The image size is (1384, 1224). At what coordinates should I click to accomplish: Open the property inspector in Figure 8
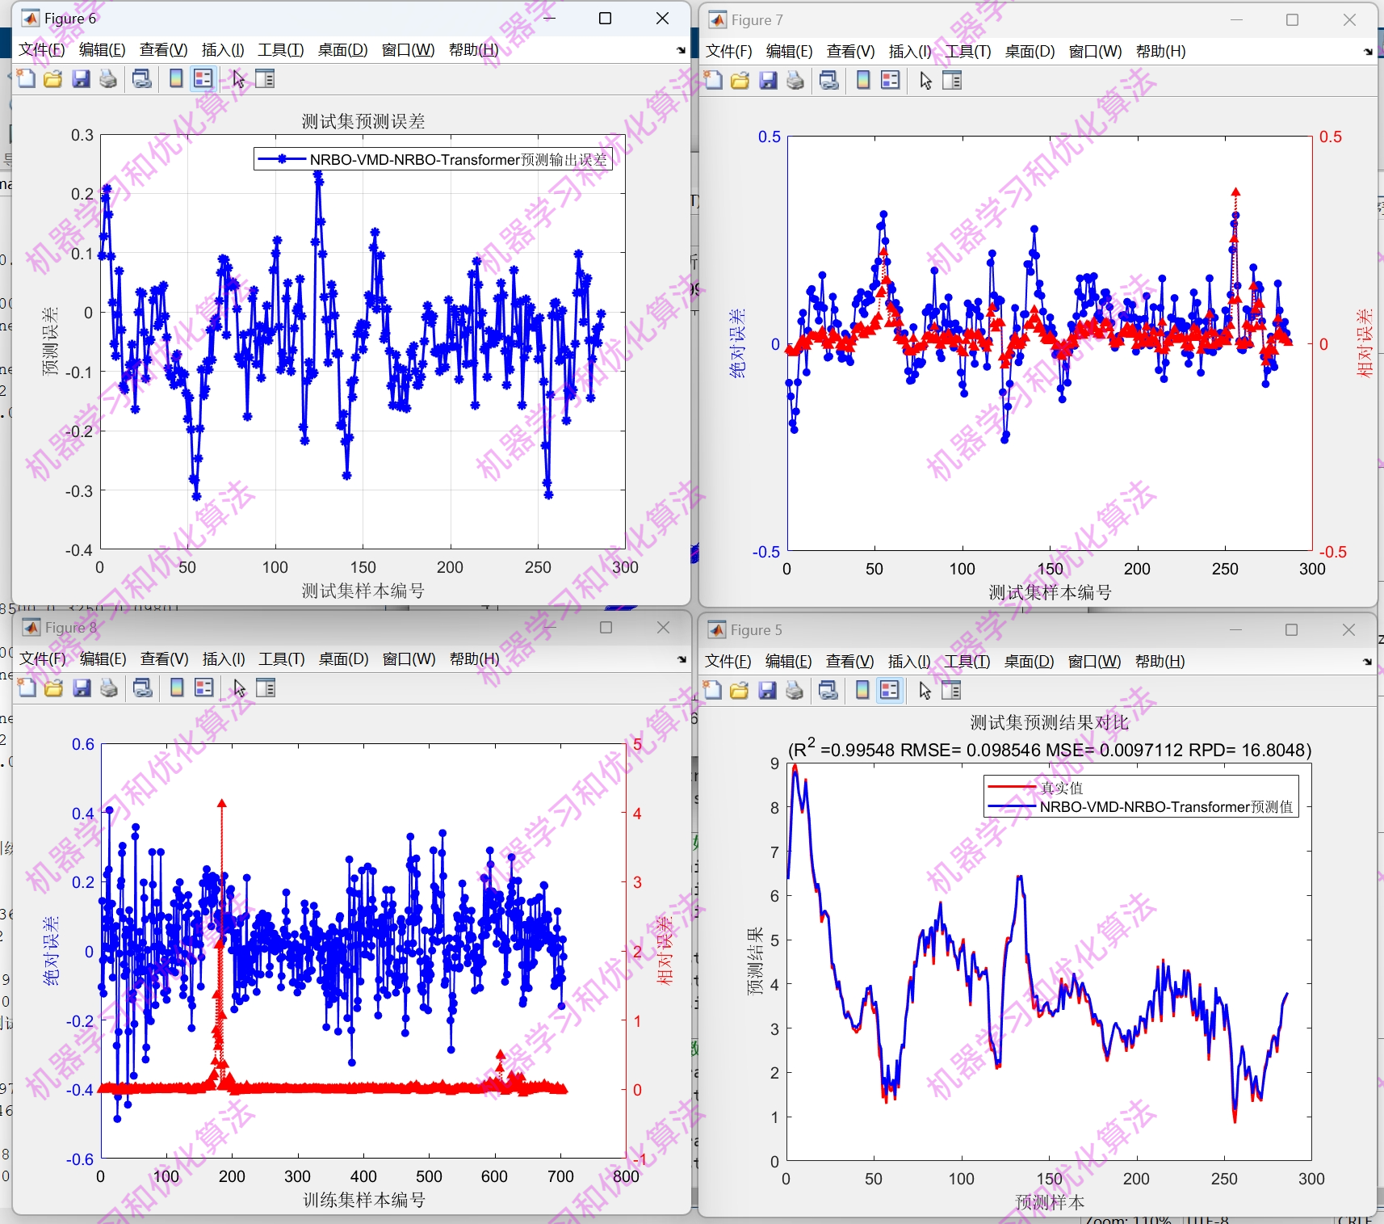(266, 688)
